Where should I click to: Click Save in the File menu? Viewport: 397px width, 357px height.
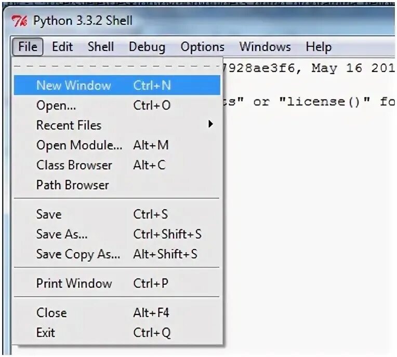(x=117, y=214)
